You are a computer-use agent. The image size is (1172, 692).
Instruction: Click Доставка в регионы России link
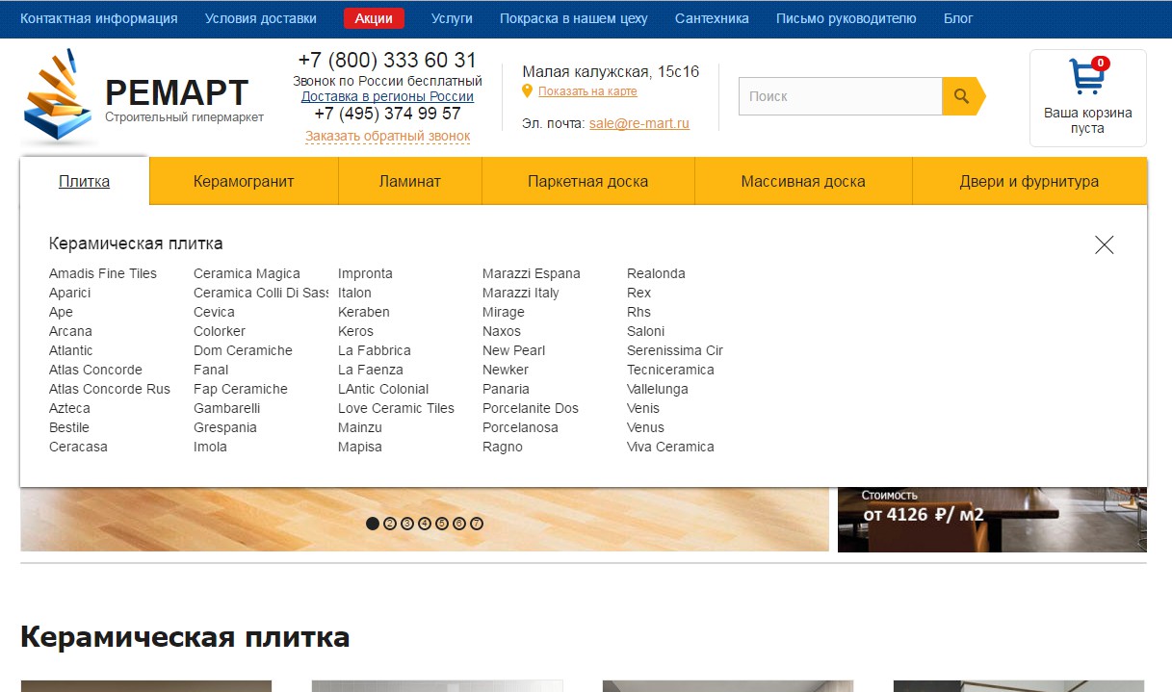click(x=387, y=96)
